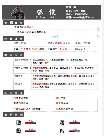The height and width of the screenshot is (136, 104).
Task: Click the table resize handle at the table corner
Action: pos(98,36)
